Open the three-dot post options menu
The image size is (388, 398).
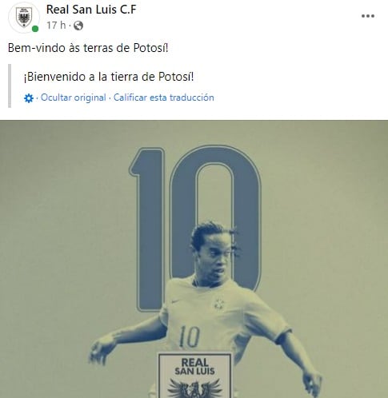click(x=368, y=16)
